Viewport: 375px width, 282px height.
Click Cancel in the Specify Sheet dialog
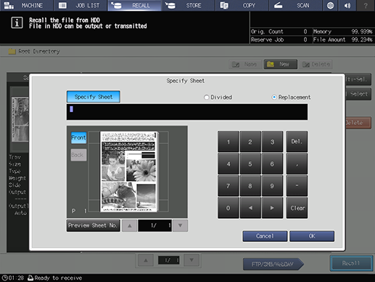265,236
